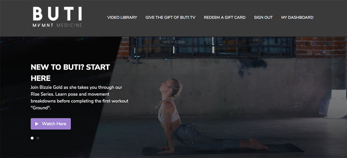The width and height of the screenshot is (347, 158).
Task: Click the Rise Series description paragraph
Action: tap(79, 98)
